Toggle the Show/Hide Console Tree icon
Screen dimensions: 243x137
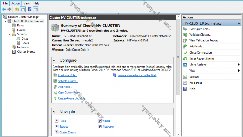click(x=22, y=9)
